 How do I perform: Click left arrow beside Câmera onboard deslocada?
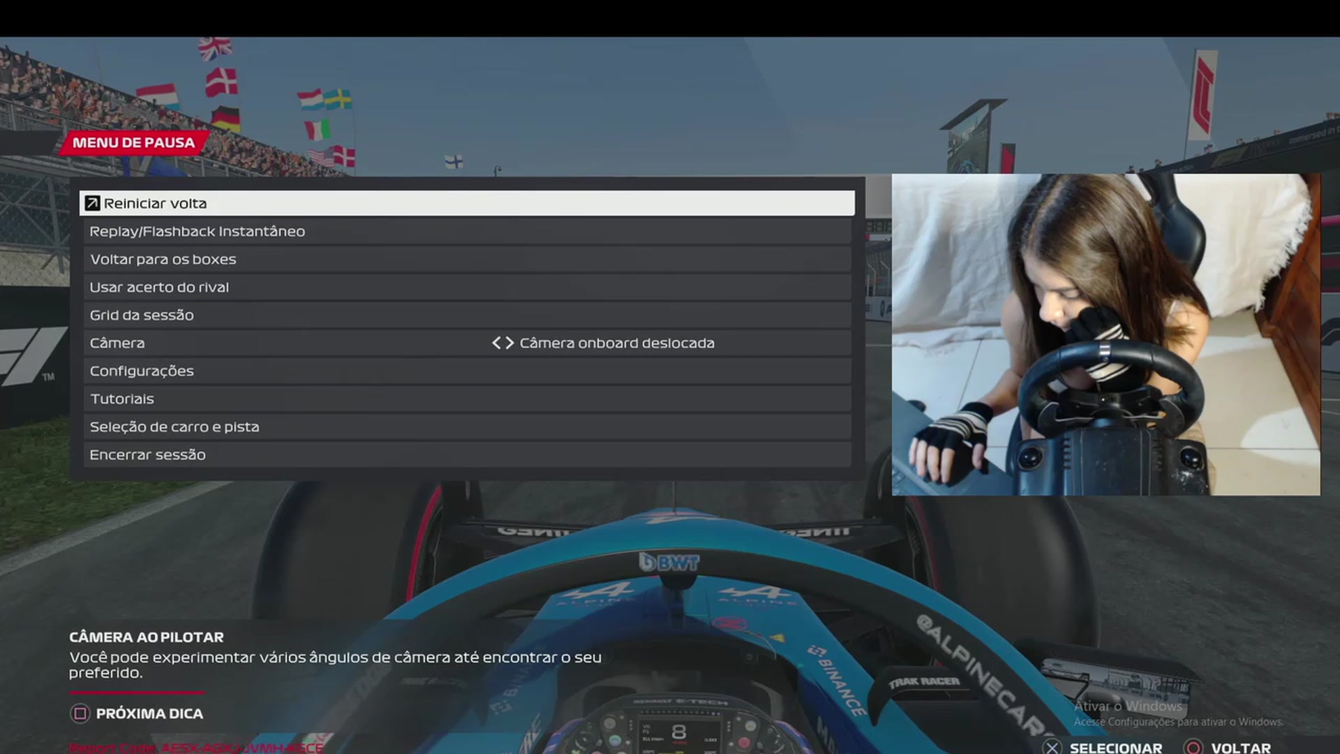coord(496,343)
